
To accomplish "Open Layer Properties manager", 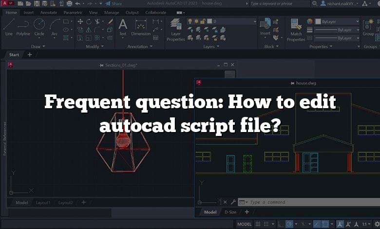I will click(176, 30).
